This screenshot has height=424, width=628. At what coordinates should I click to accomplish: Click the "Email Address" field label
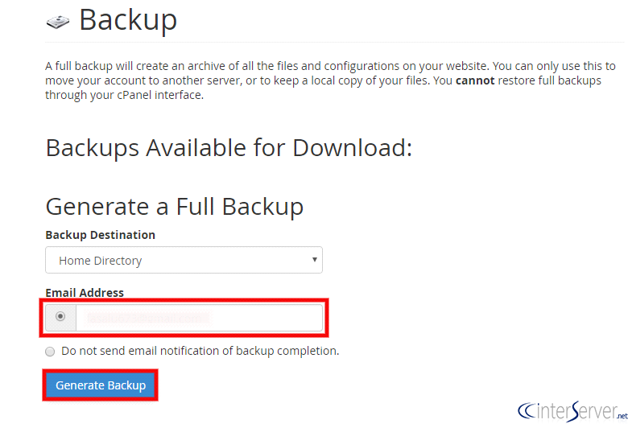point(85,293)
